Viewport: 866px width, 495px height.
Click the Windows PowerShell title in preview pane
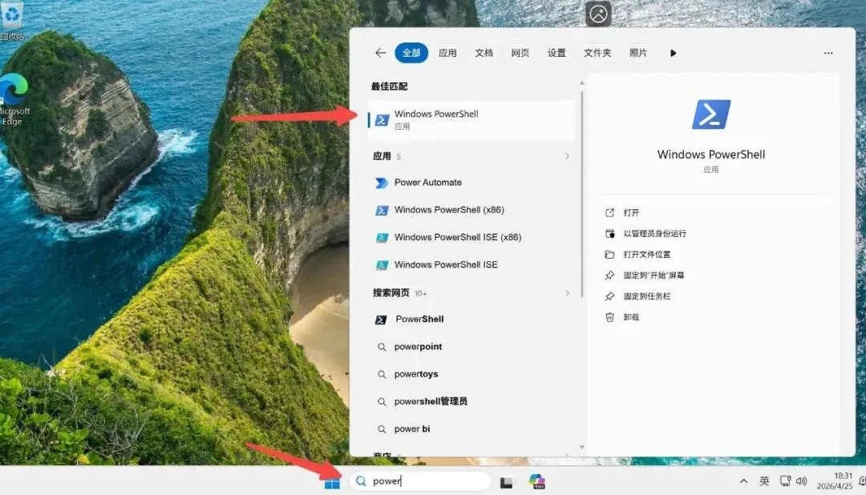(x=711, y=155)
